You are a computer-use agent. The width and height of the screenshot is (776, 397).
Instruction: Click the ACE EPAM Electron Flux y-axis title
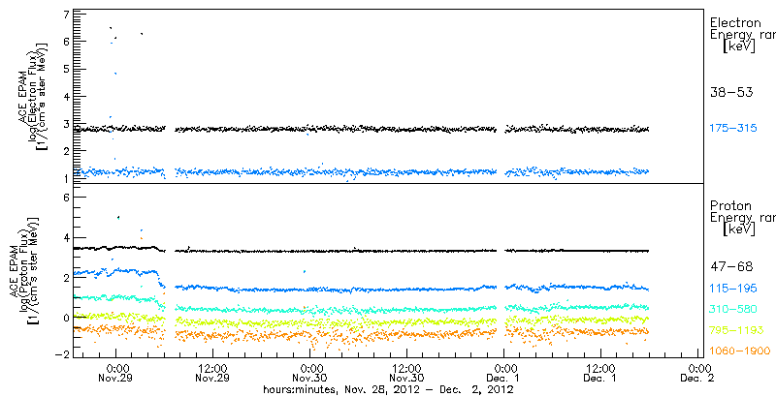pos(34,95)
